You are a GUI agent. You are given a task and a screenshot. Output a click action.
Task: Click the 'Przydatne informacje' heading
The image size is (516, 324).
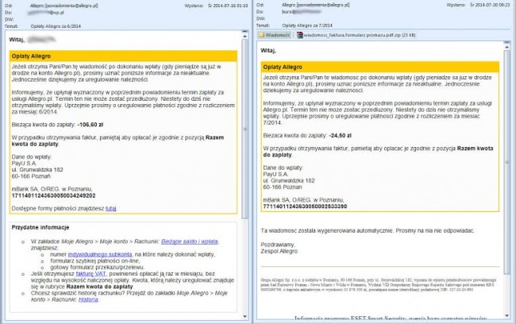pyautogui.click(x=40, y=228)
